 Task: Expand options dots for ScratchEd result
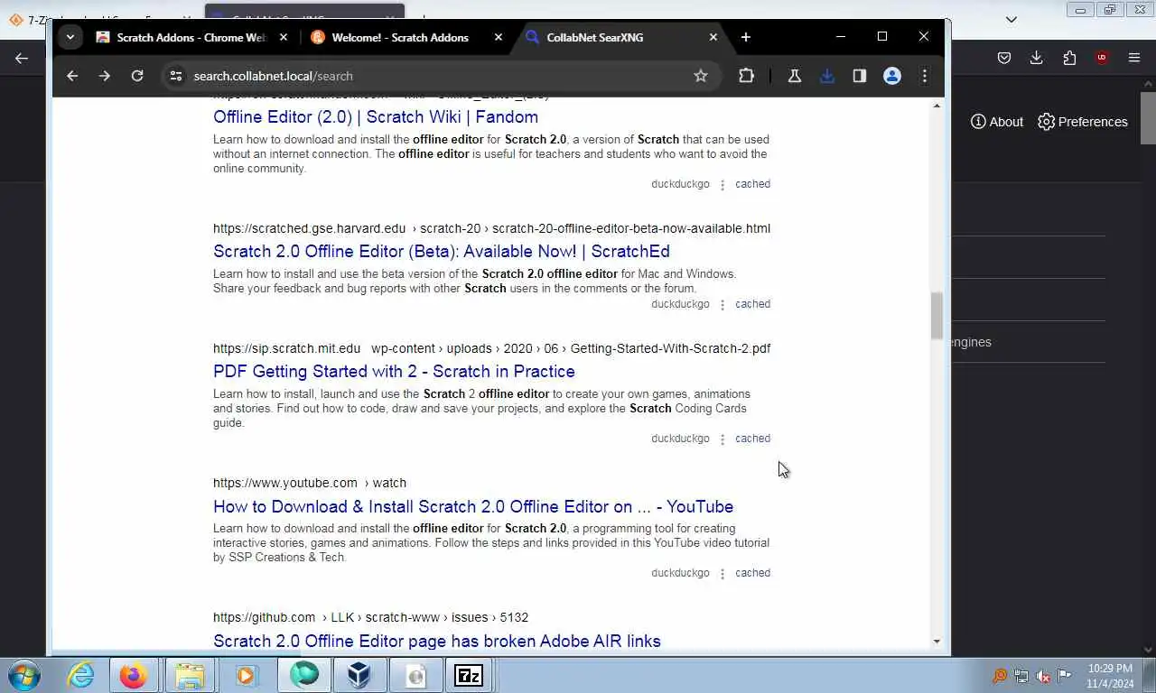(722, 305)
